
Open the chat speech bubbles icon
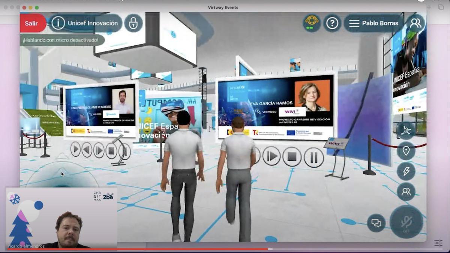376,223
